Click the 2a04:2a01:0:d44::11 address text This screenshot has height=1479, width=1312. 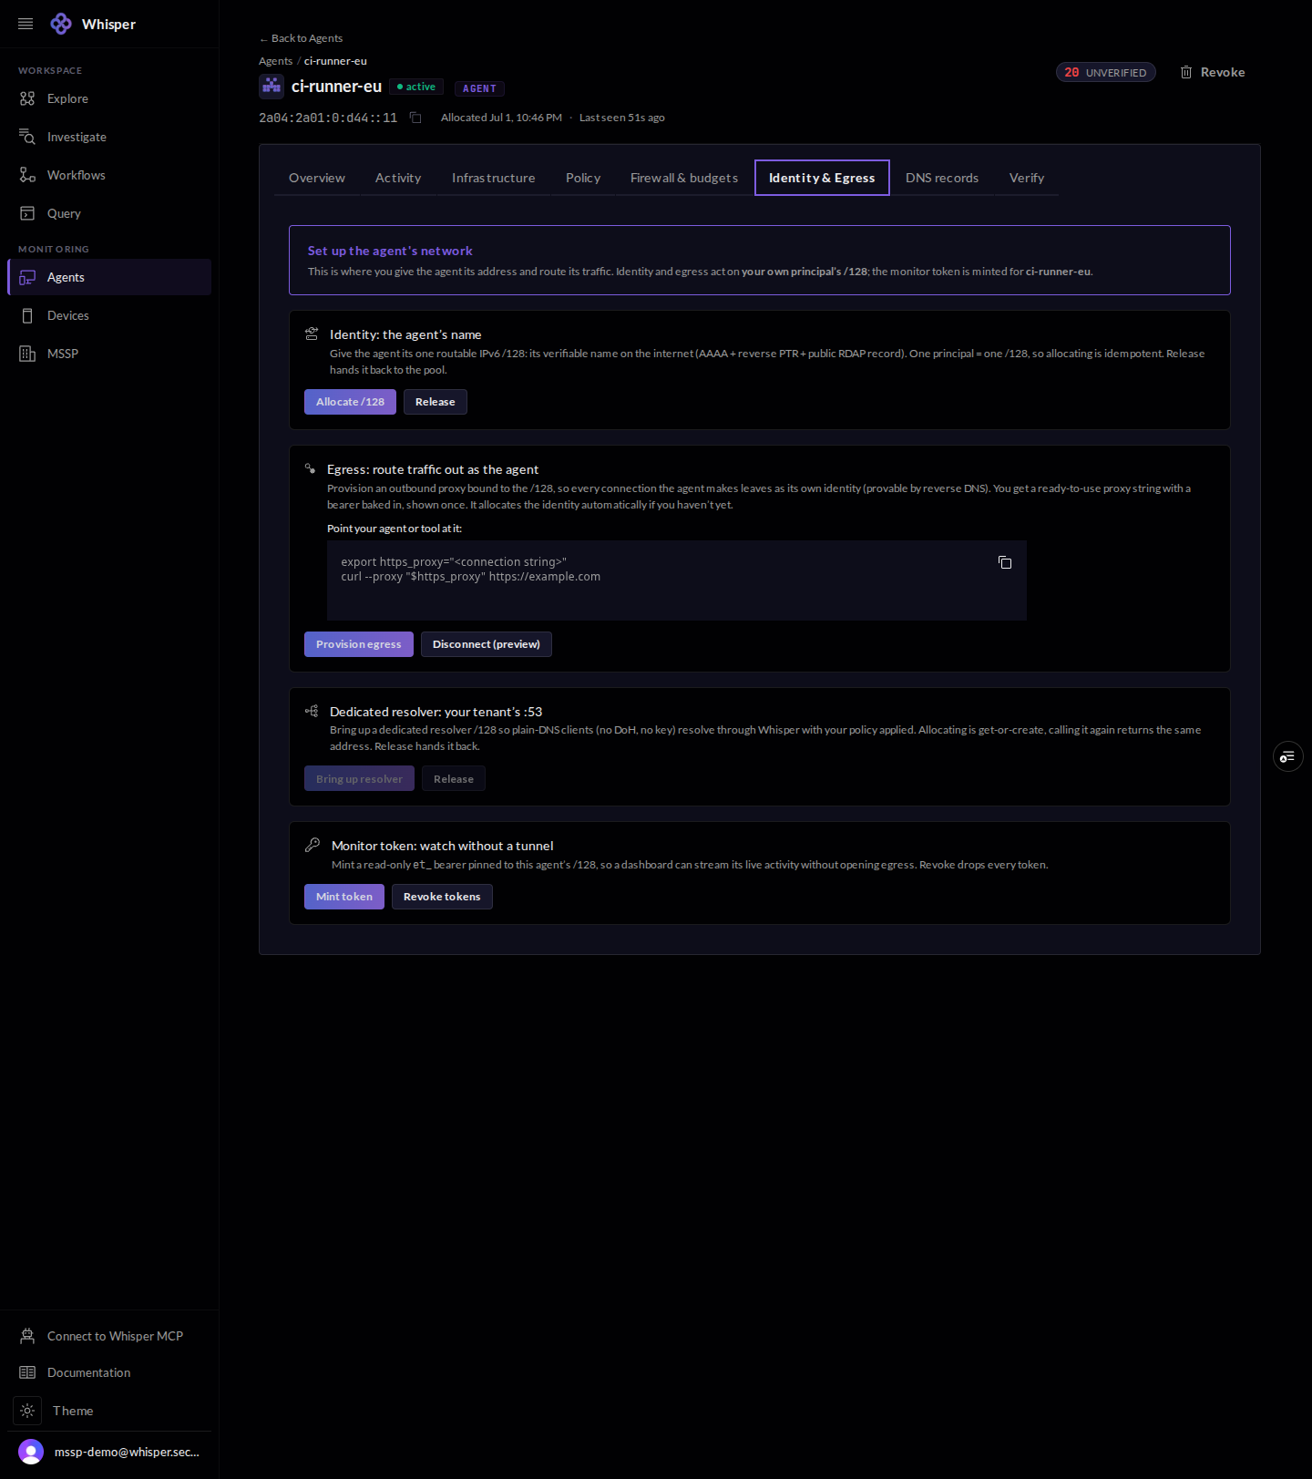click(328, 118)
